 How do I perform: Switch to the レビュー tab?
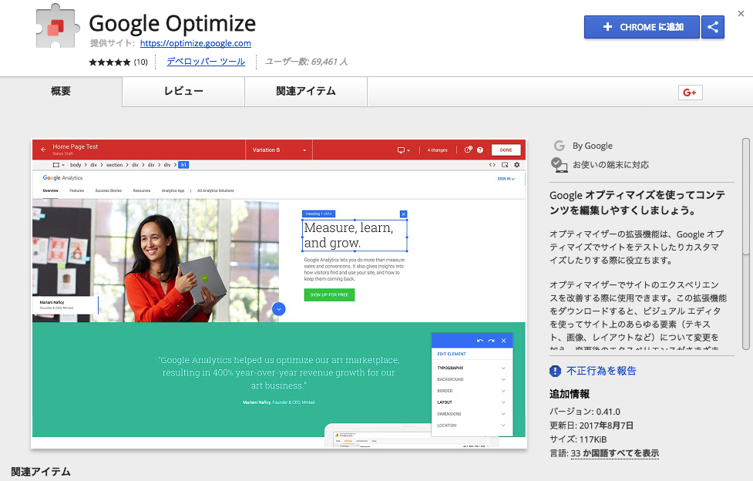(x=183, y=91)
